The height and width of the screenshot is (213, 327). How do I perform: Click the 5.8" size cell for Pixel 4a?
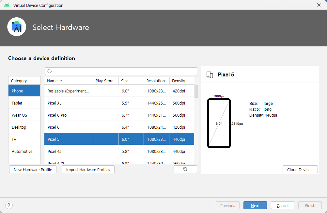(131, 151)
